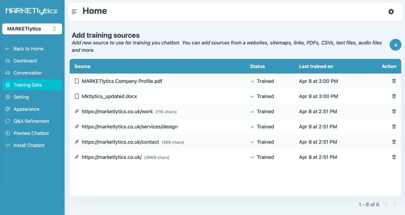Click the (116 chars) label
The image size is (405, 215).
coord(166,112)
